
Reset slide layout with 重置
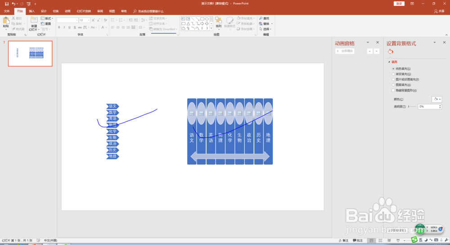[x=46, y=24]
